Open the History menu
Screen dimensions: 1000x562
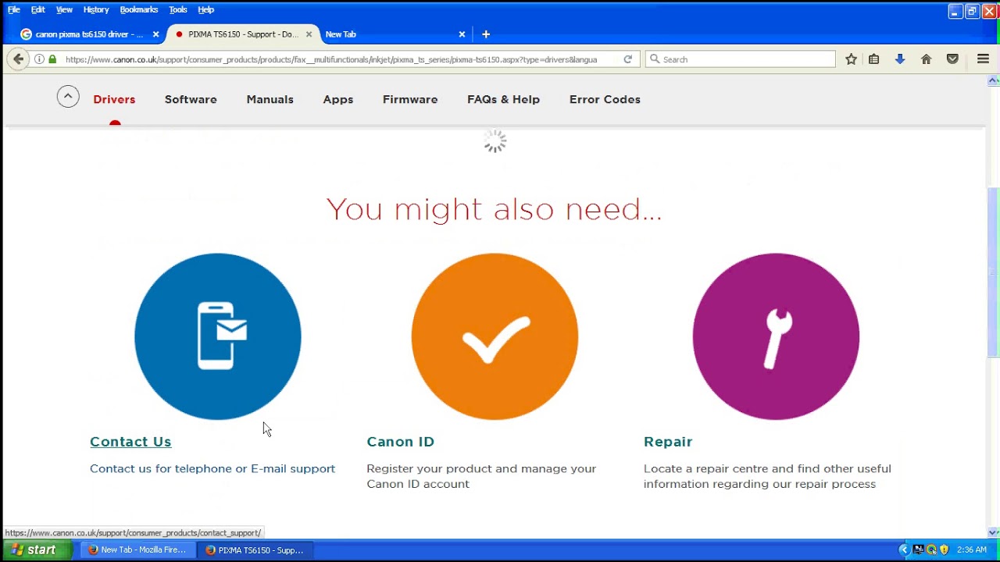[96, 9]
